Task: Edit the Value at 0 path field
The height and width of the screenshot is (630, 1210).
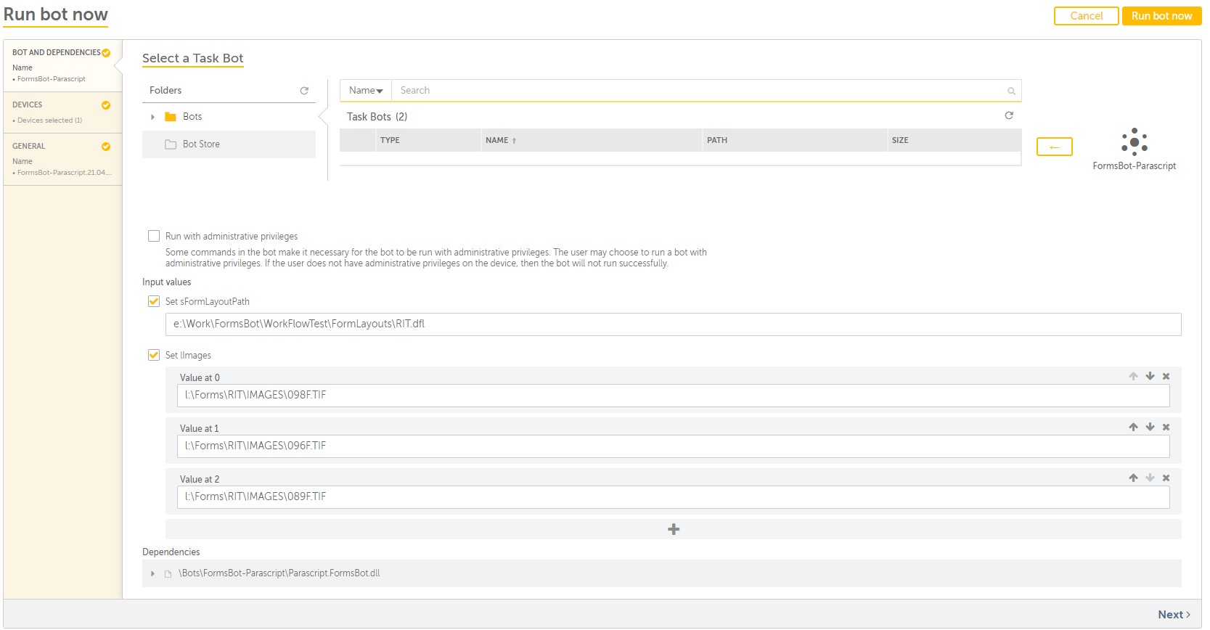Action: pyautogui.click(x=674, y=396)
